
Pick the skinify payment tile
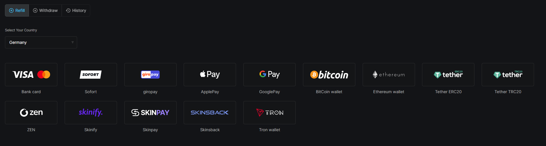[x=91, y=113]
